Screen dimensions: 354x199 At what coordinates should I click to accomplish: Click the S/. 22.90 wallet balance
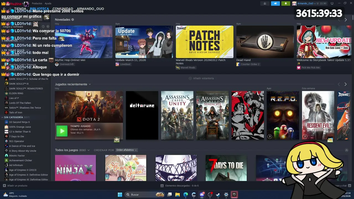[321, 3]
